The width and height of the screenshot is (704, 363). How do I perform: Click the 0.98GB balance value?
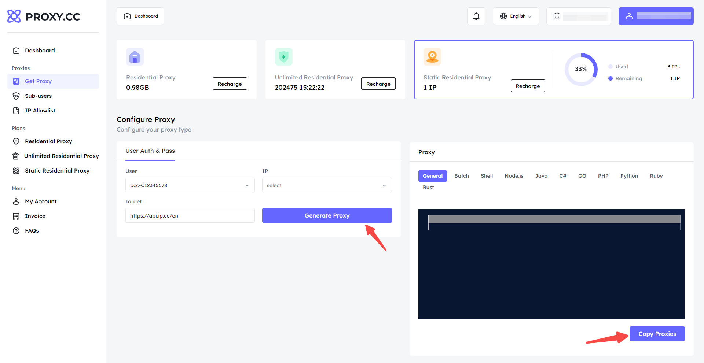pos(137,88)
